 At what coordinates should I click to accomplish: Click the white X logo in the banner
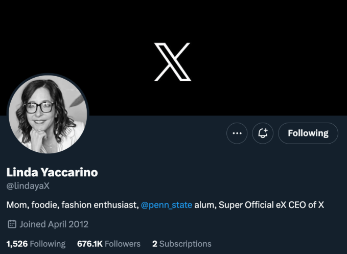coord(172,62)
